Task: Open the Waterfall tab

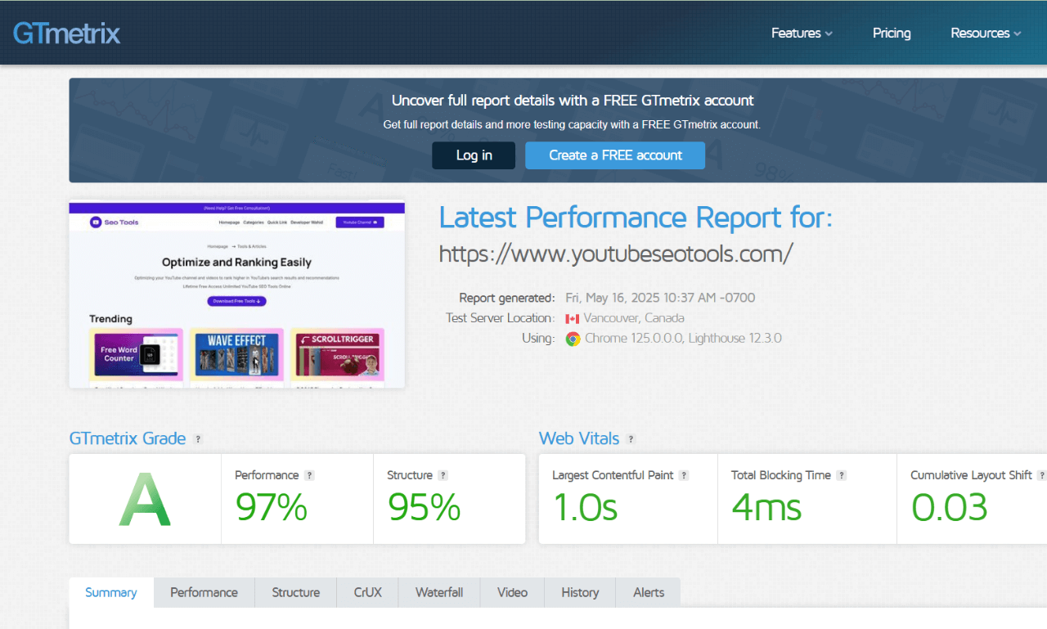Action: point(439,593)
